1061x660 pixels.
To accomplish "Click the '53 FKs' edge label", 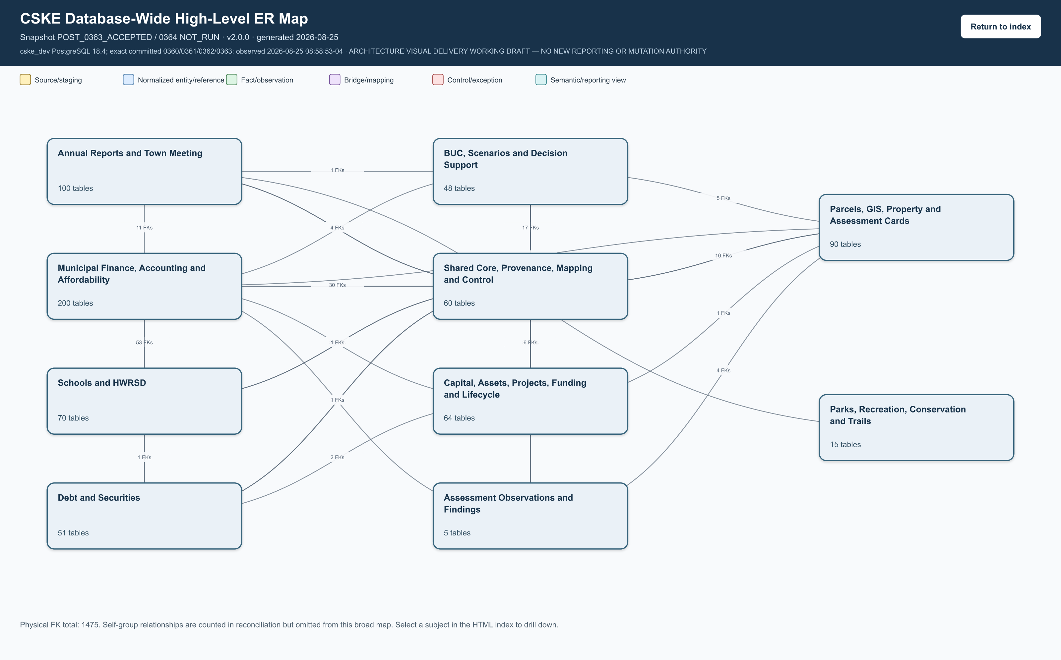I will coord(144,343).
